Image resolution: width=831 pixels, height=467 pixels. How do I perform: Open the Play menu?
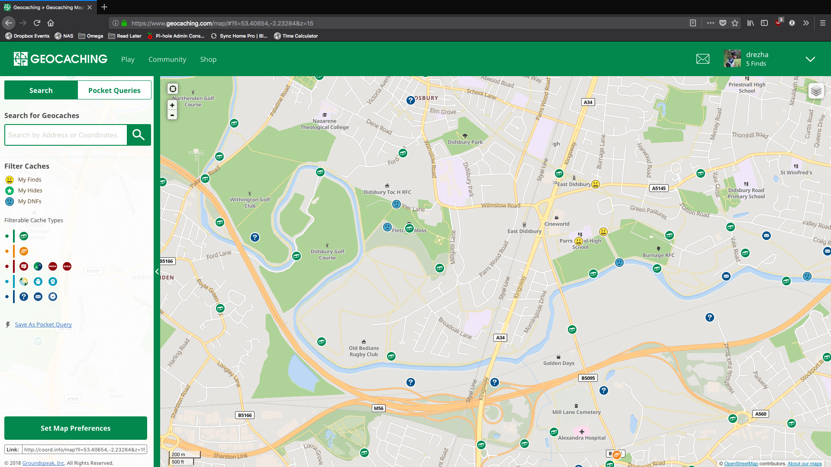(x=128, y=59)
